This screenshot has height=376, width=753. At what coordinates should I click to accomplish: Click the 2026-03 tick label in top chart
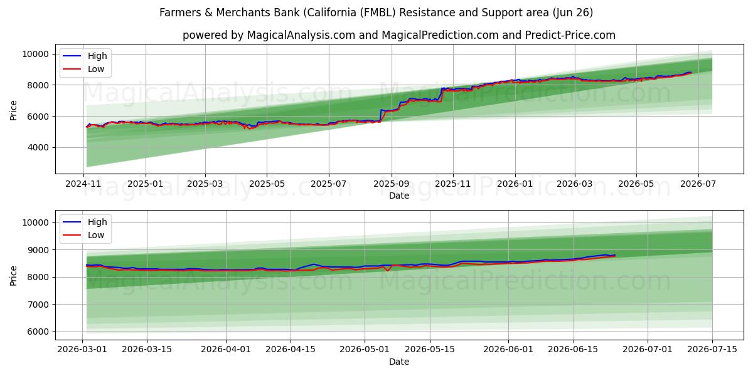pos(575,184)
